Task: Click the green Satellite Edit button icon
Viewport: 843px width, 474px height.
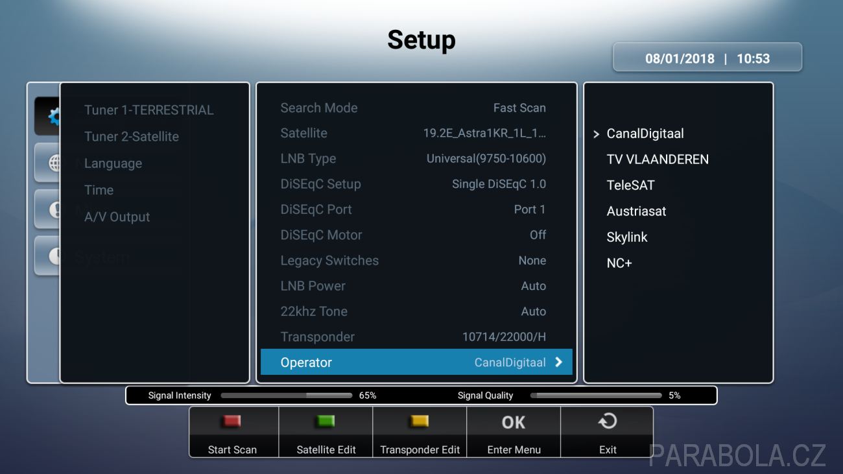Action: pos(326,421)
